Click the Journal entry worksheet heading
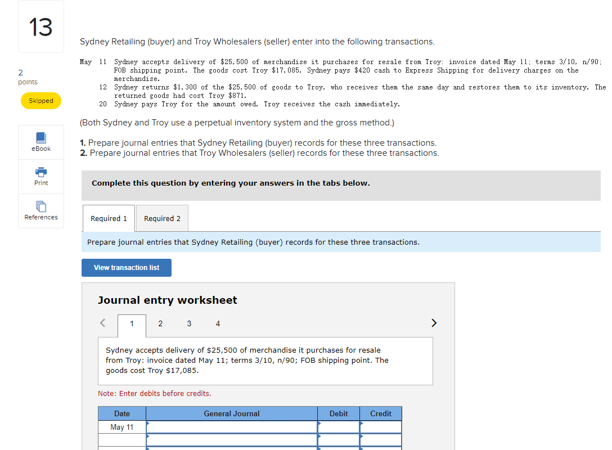 (168, 300)
